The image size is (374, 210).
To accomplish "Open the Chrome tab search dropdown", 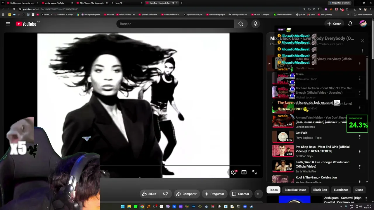I will pyautogui.click(x=3, y=3).
